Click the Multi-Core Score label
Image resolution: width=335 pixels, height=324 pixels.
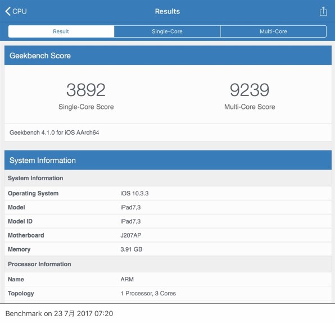tap(250, 107)
